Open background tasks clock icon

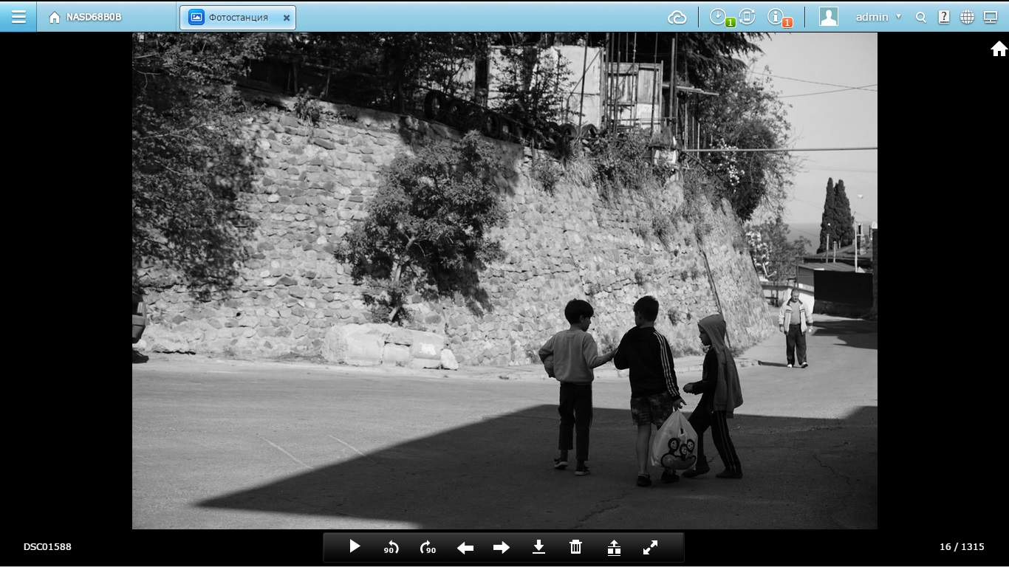click(719, 17)
